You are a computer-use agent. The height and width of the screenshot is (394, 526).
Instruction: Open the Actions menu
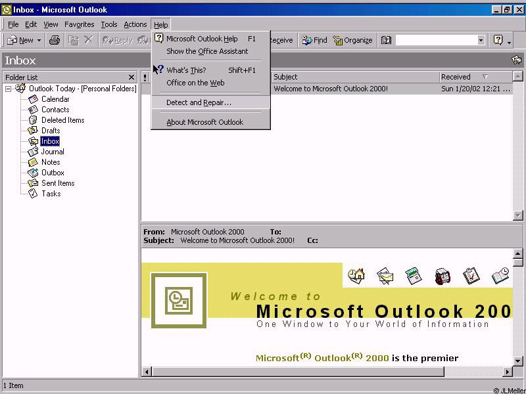tap(135, 24)
